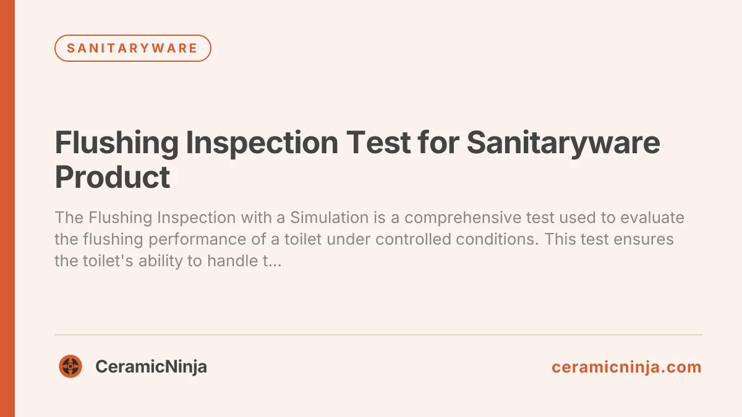Click the CeramicNinja round logo icon
Viewport: 742px width, 417px height.
[70, 367]
